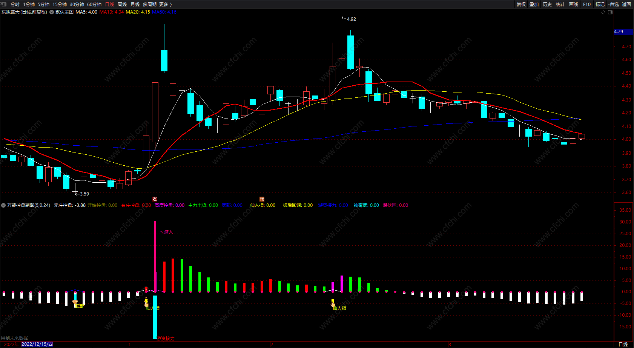
Task: Click the month 2 marker on time axis
Action: coord(272,345)
